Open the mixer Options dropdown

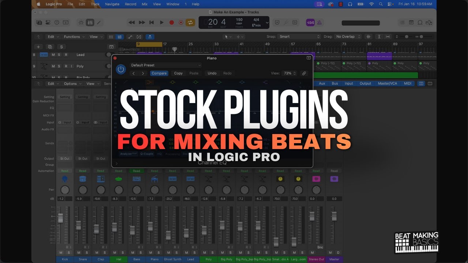[x=72, y=84]
